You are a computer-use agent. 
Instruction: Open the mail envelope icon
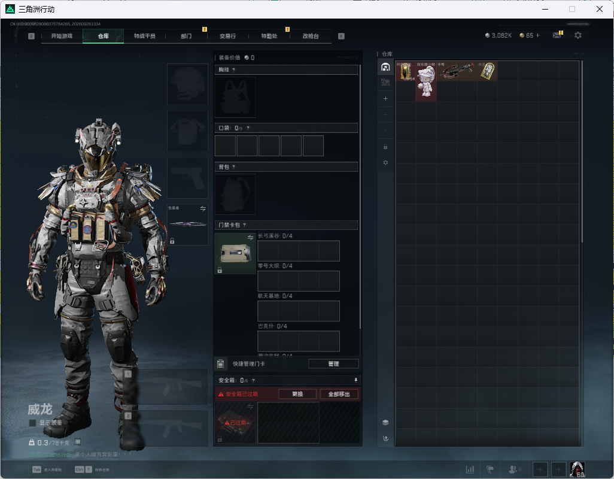click(x=557, y=35)
